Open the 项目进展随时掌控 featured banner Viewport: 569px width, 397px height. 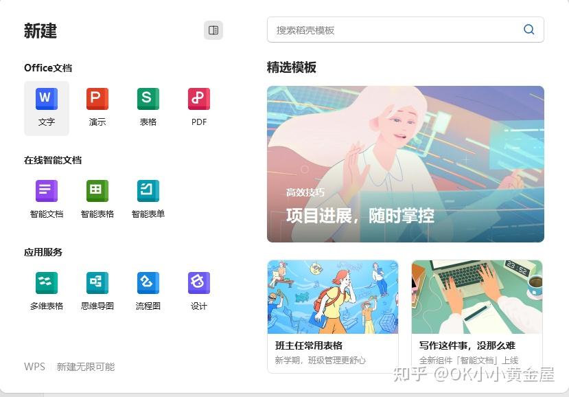(406, 165)
